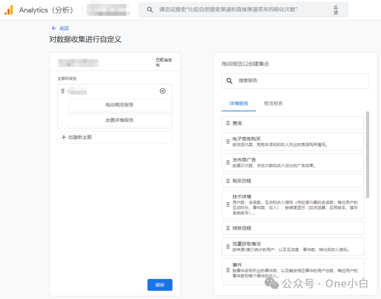Click the drag handle of 结账流程 report
This screenshot has height=299, width=381.
(228, 228)
